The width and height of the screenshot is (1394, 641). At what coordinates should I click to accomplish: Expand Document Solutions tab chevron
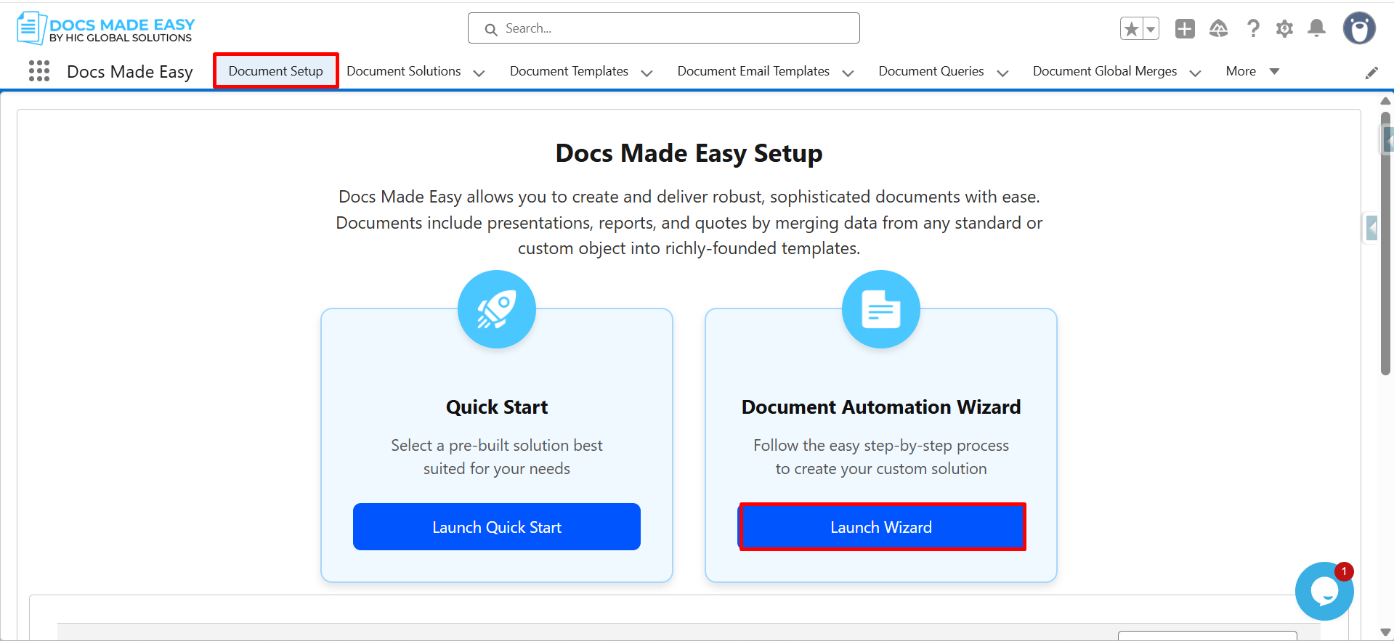pos(479,73)
